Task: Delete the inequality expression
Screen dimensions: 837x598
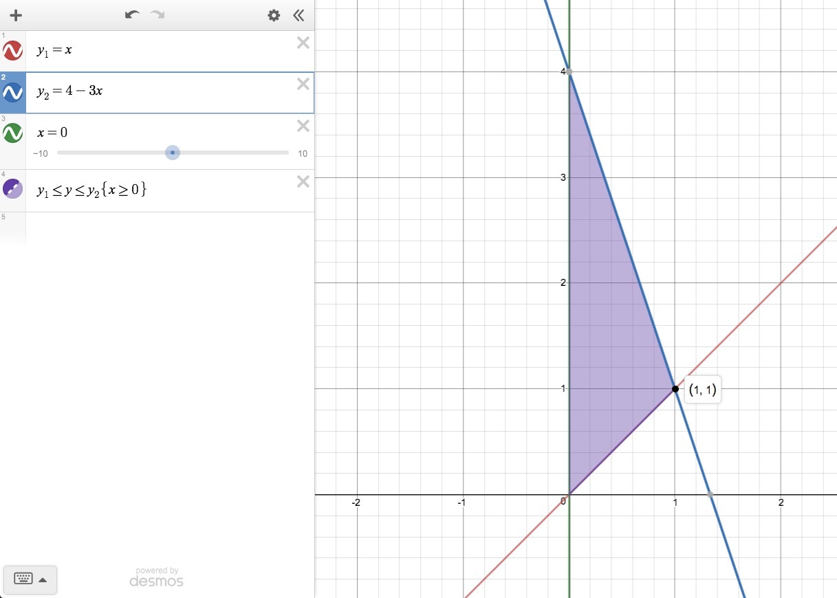Action: coord(303,181)
